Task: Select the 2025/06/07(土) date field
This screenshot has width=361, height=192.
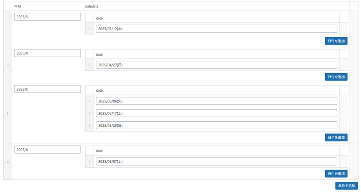Action: (216, 161)
